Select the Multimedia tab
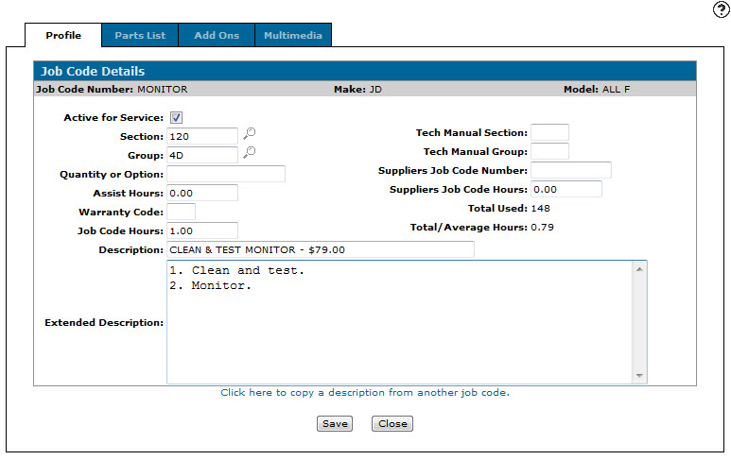The height and width of the screenshot is (460, 731). (293, 36)
